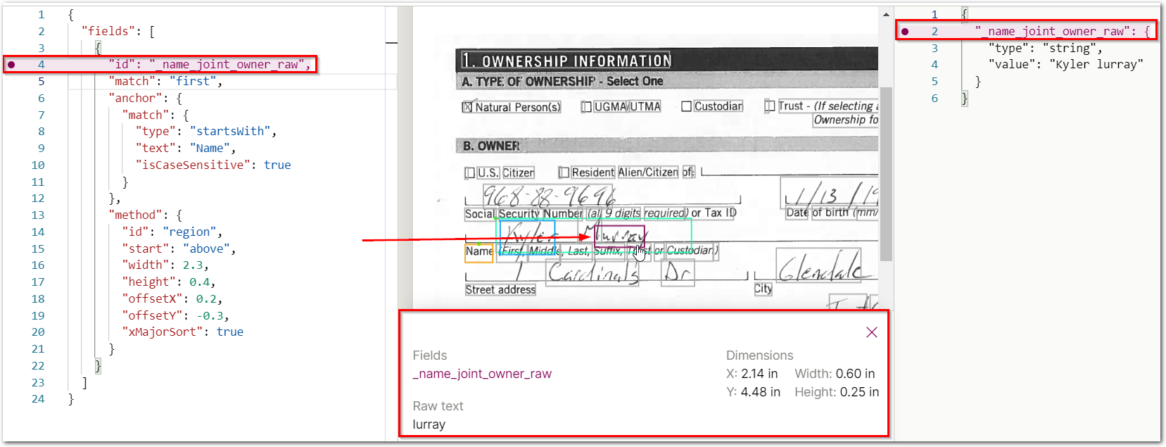This screenshot has width=1166, height=447.
Task: Select the "id": "_name_joint_owner_raw" line
Action: (209, 64)
